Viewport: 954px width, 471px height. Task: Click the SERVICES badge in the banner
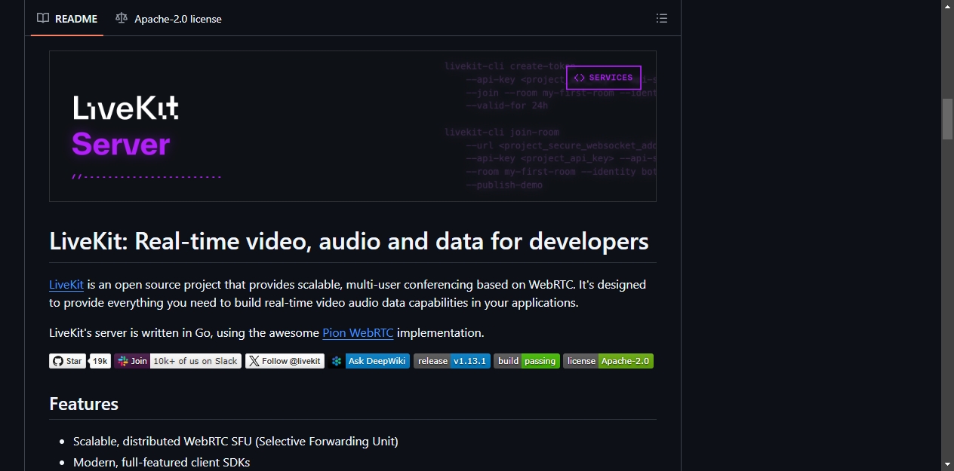coord(603,78)
